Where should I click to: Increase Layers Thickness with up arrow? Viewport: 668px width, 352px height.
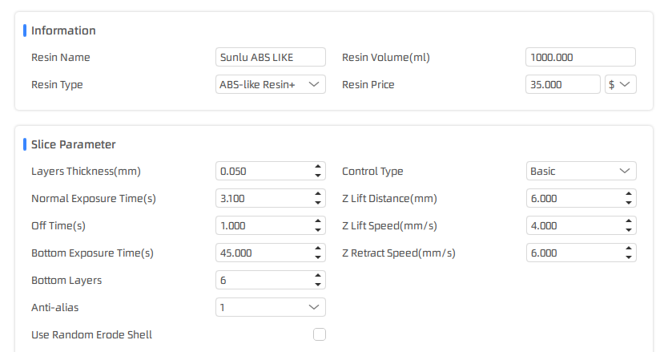pos(318,167)
